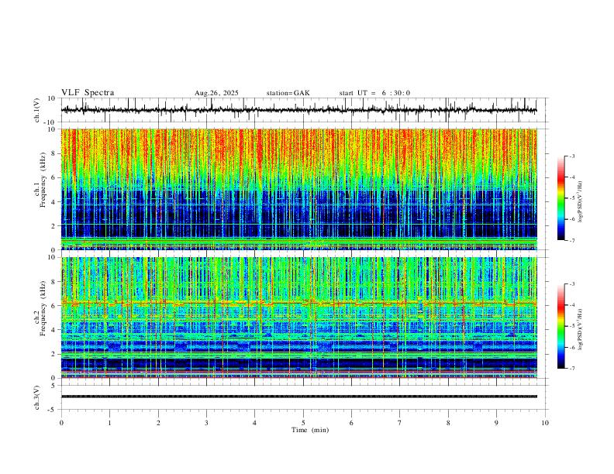
Task: Click the "2" kHz tick of ch.2 spectrogram
Action: pos(54,354)
